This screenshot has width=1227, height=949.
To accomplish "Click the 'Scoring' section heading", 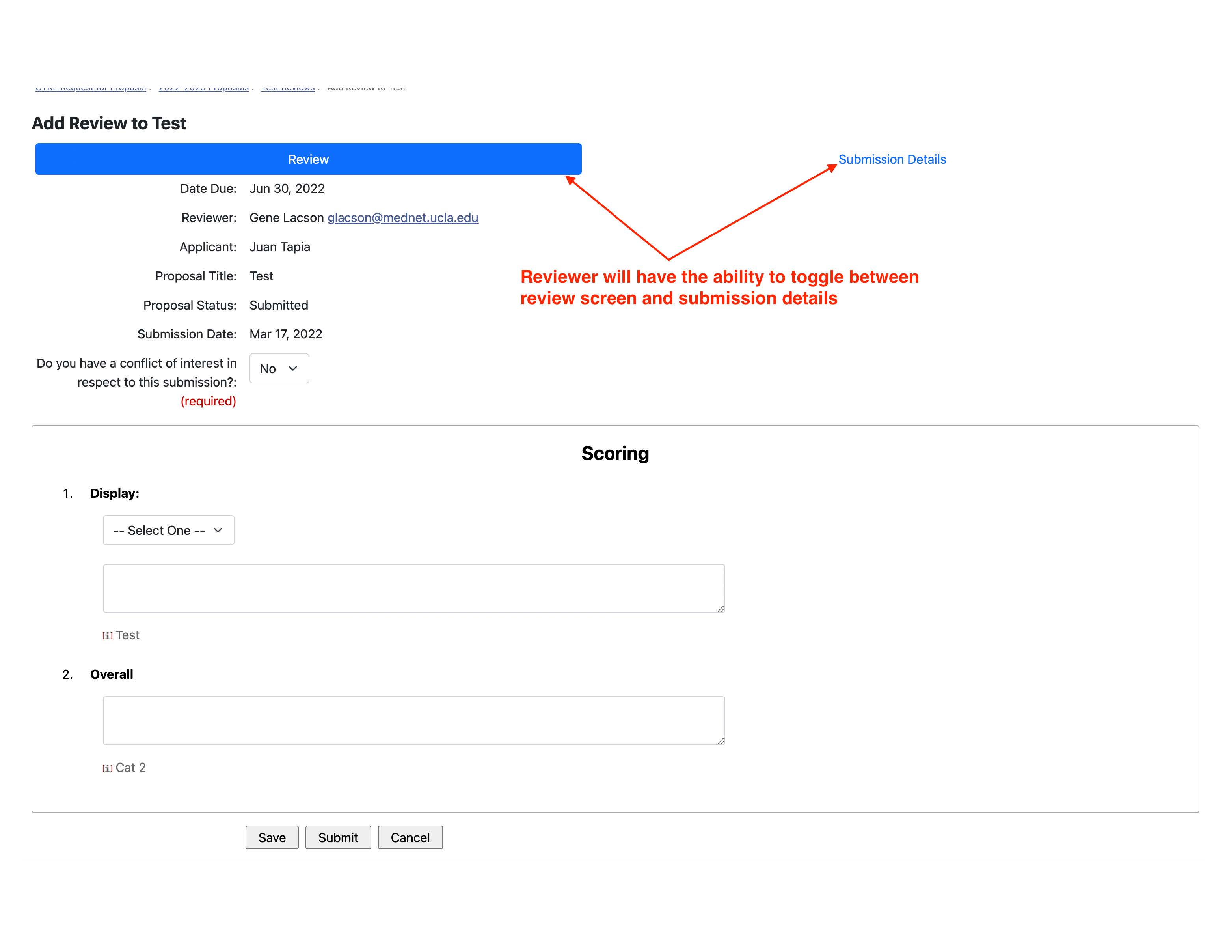I will (615, 453).
